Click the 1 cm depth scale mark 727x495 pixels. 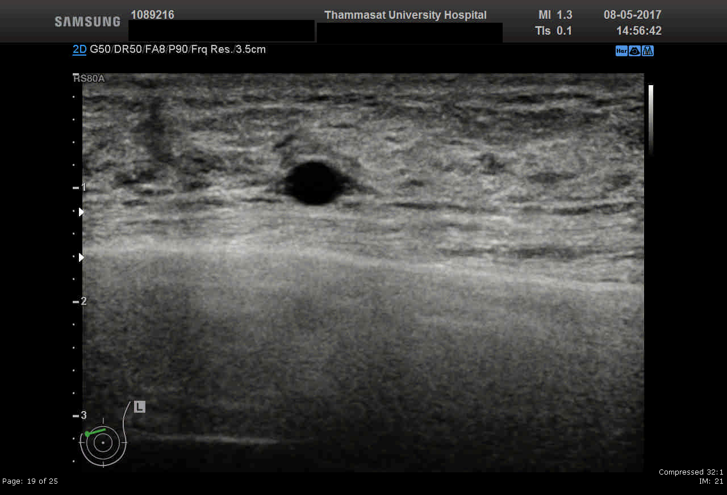tap(79, 187)
